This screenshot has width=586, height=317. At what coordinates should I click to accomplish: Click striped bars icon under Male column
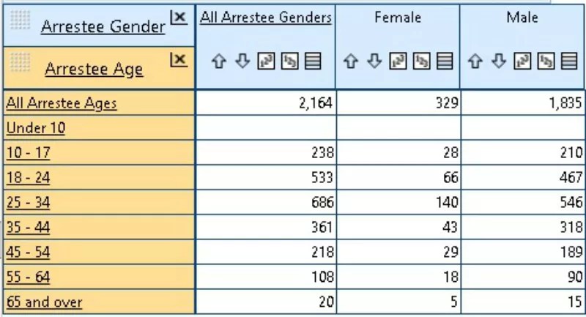pos(569,63)
